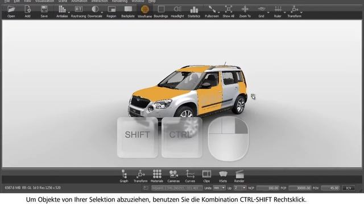Image resolution: width=364 pixels, height=204 pixels.
Task: Expand the Downscale dropdown arrow
Action: [x=102, y=12]
